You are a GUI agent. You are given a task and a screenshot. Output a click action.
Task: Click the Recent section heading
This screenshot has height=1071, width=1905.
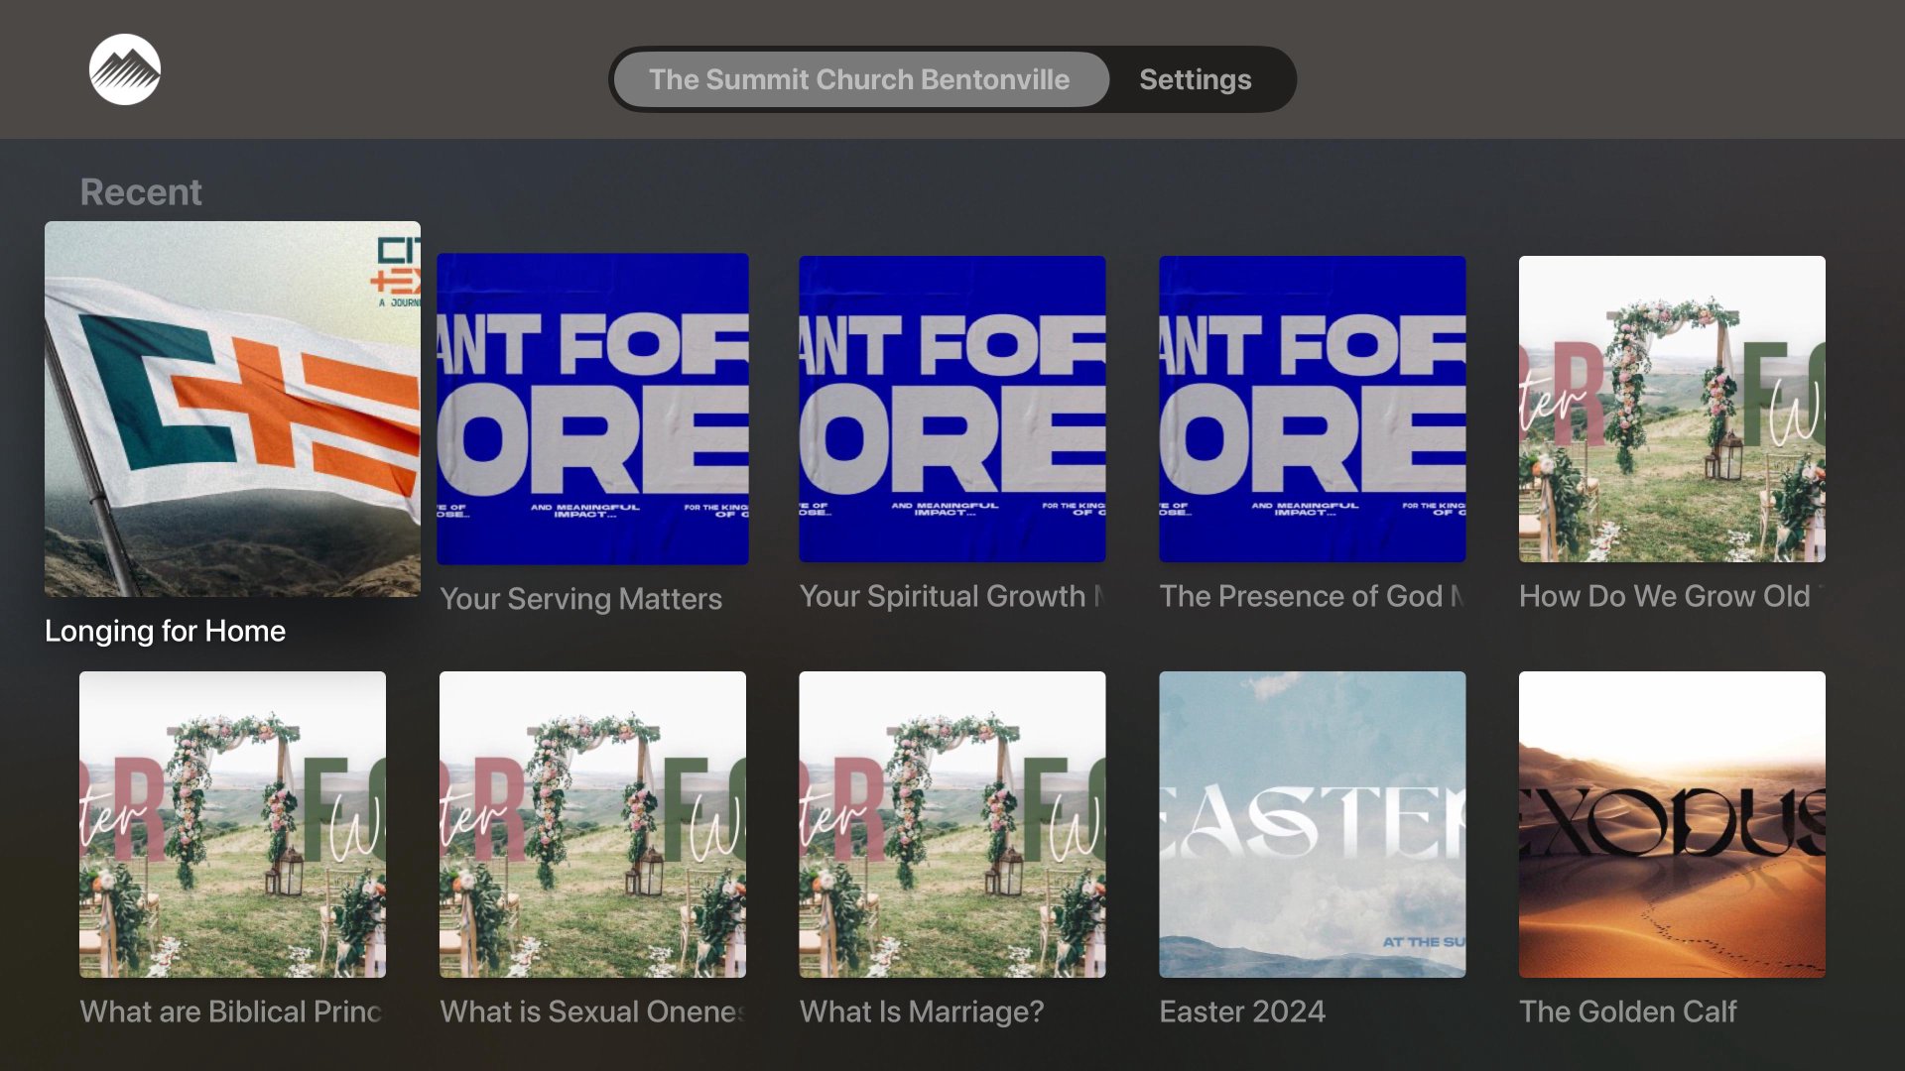[x=140, y=191]
